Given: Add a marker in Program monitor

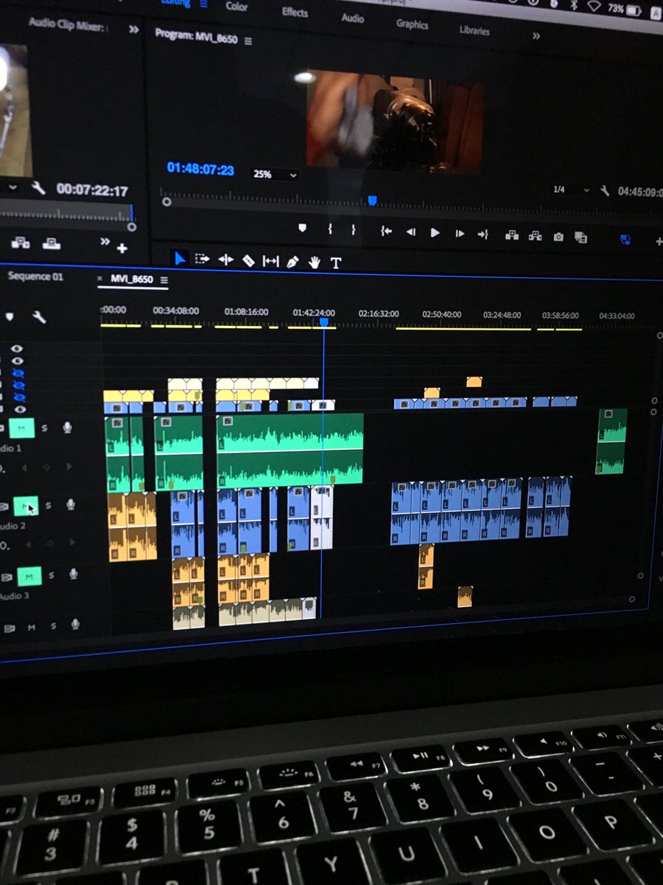Looking at the screenshot, I should point(302,229).
